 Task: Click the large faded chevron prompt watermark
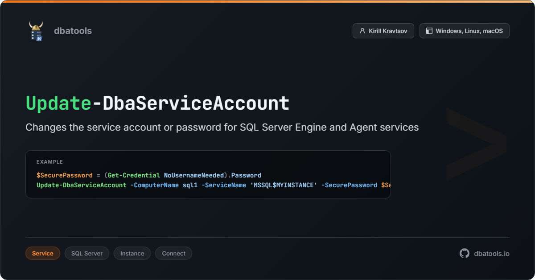coord(476,144)
